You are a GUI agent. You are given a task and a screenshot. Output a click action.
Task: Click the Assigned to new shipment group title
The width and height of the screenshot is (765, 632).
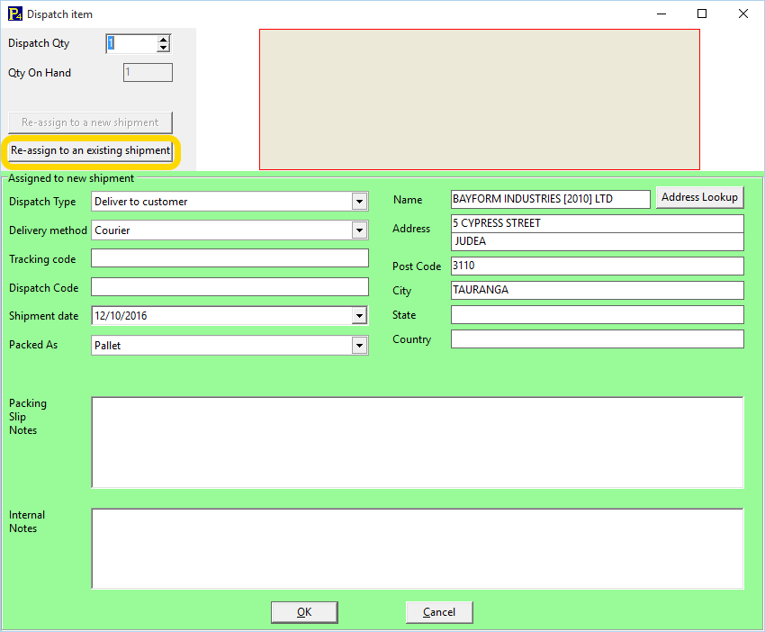71,178
